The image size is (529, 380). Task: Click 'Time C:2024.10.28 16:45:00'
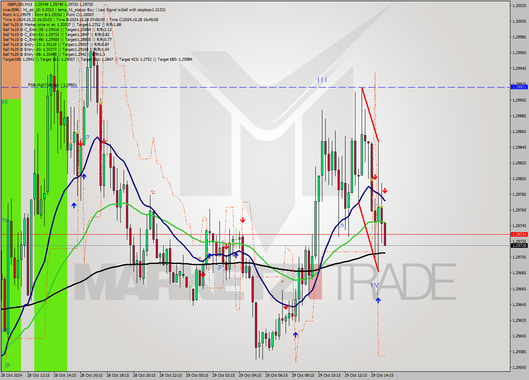pos(133,19)
